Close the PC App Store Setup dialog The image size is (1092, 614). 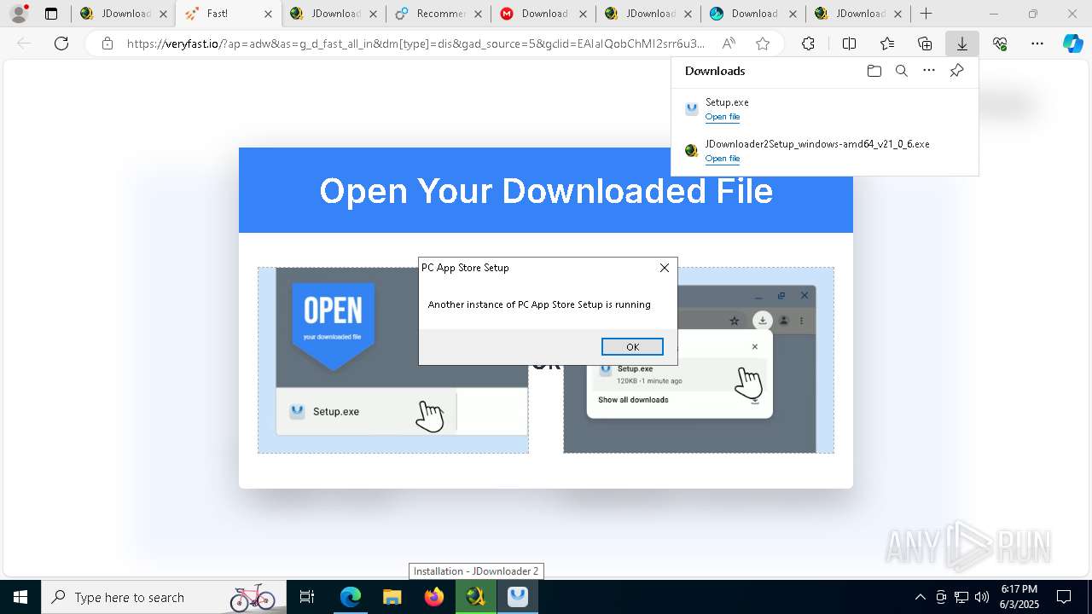click(x=665, y=268)
